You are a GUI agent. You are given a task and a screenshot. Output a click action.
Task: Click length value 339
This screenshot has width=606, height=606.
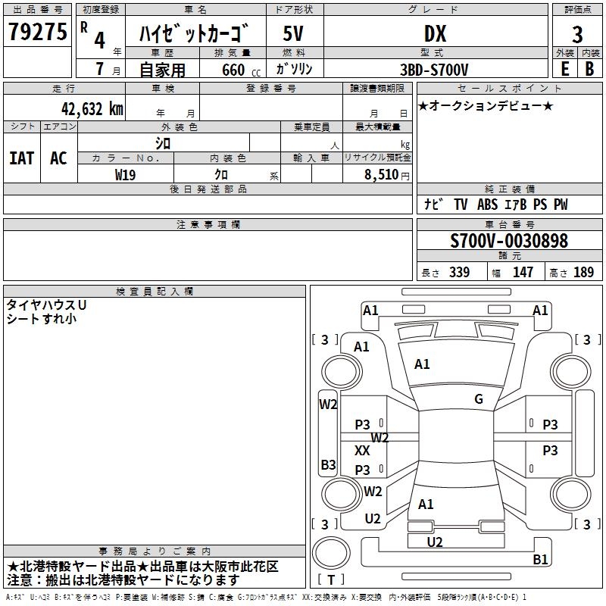click(x=459, y=272)
